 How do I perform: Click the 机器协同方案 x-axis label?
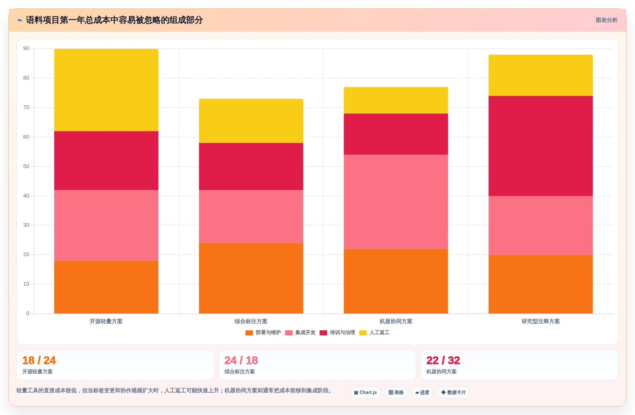point(396,321)
